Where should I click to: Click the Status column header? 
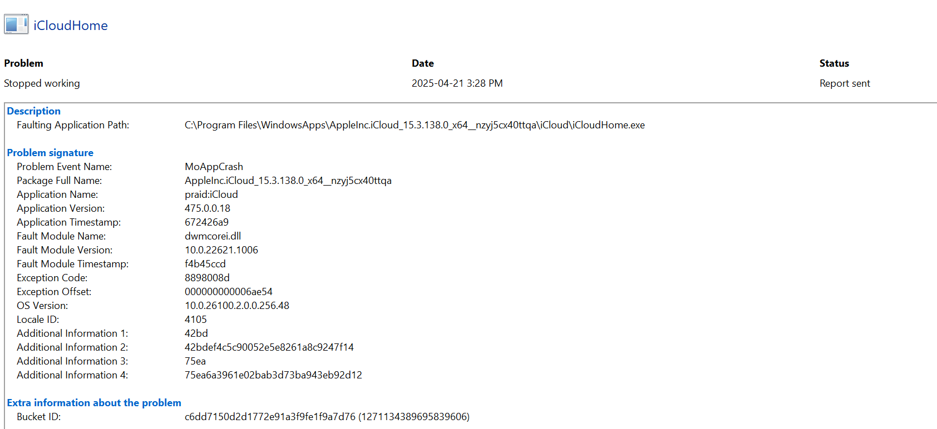click(834, 63)
